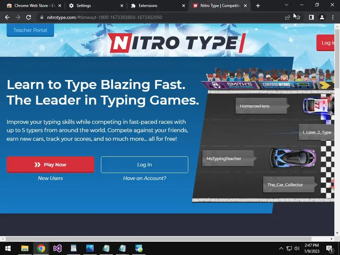Open the browser side panel icon
The height and width of the screenshot is (255, 340).
[x=311, y=17]
